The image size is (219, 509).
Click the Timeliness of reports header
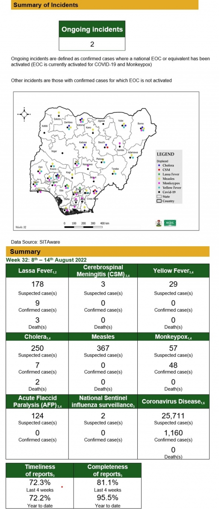(x=40, y=470)
